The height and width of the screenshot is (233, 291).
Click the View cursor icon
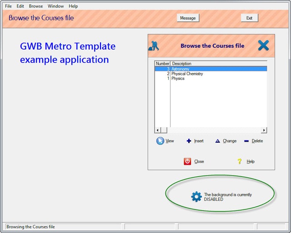(160, 141)
